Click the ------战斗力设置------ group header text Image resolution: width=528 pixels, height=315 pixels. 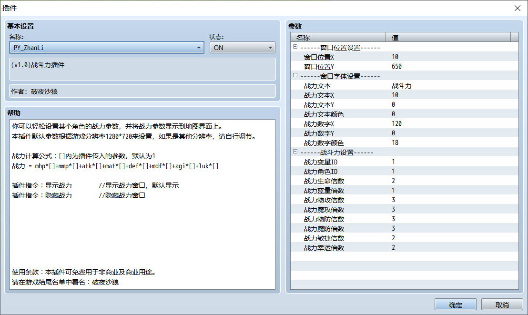pos(337,152)
